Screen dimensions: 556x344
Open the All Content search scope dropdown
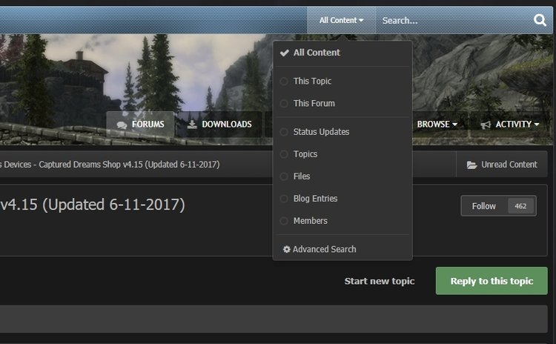341,21
